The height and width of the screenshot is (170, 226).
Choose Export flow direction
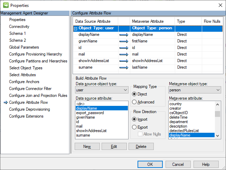click(x=134, y=127)
